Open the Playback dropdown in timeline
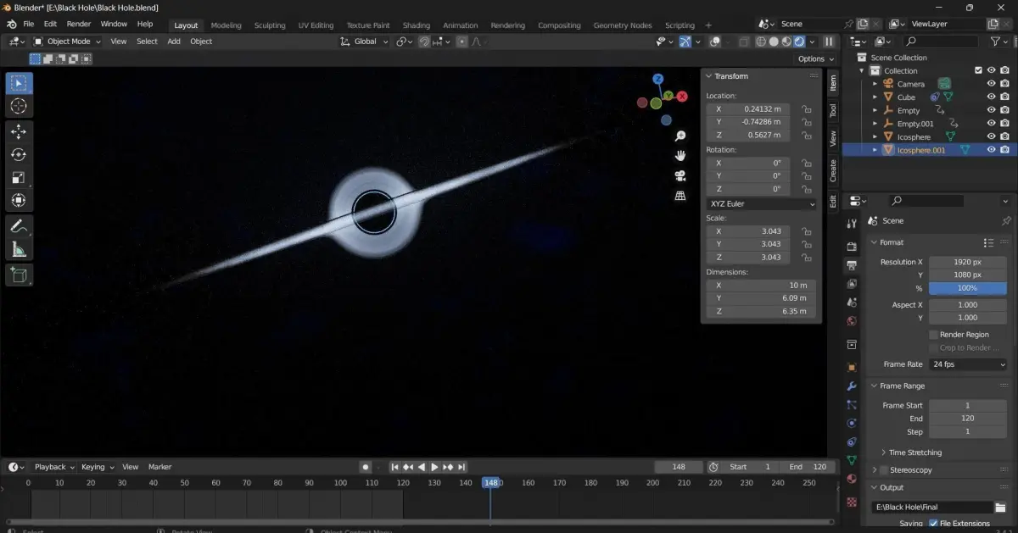The height and width of the screenshot is (533, 1018). [54, 467]
